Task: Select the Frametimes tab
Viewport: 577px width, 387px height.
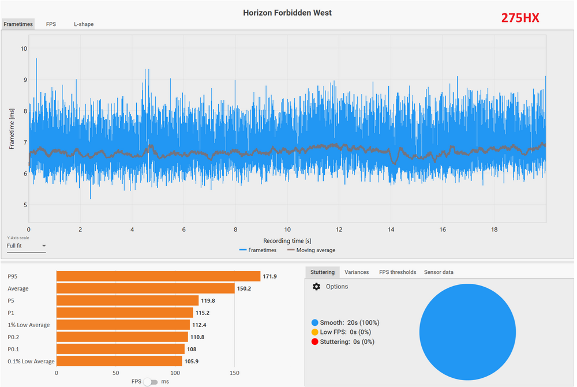Action: (x=18, y=24)
